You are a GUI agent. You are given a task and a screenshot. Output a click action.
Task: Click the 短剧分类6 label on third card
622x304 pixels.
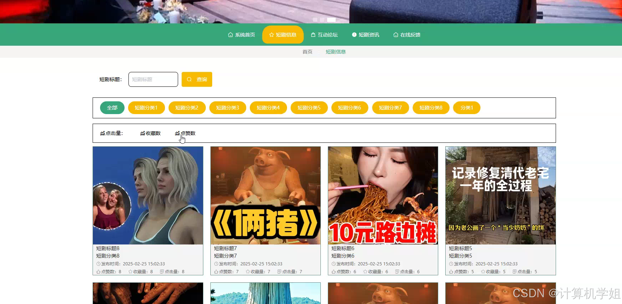click(x=343, y=256)
